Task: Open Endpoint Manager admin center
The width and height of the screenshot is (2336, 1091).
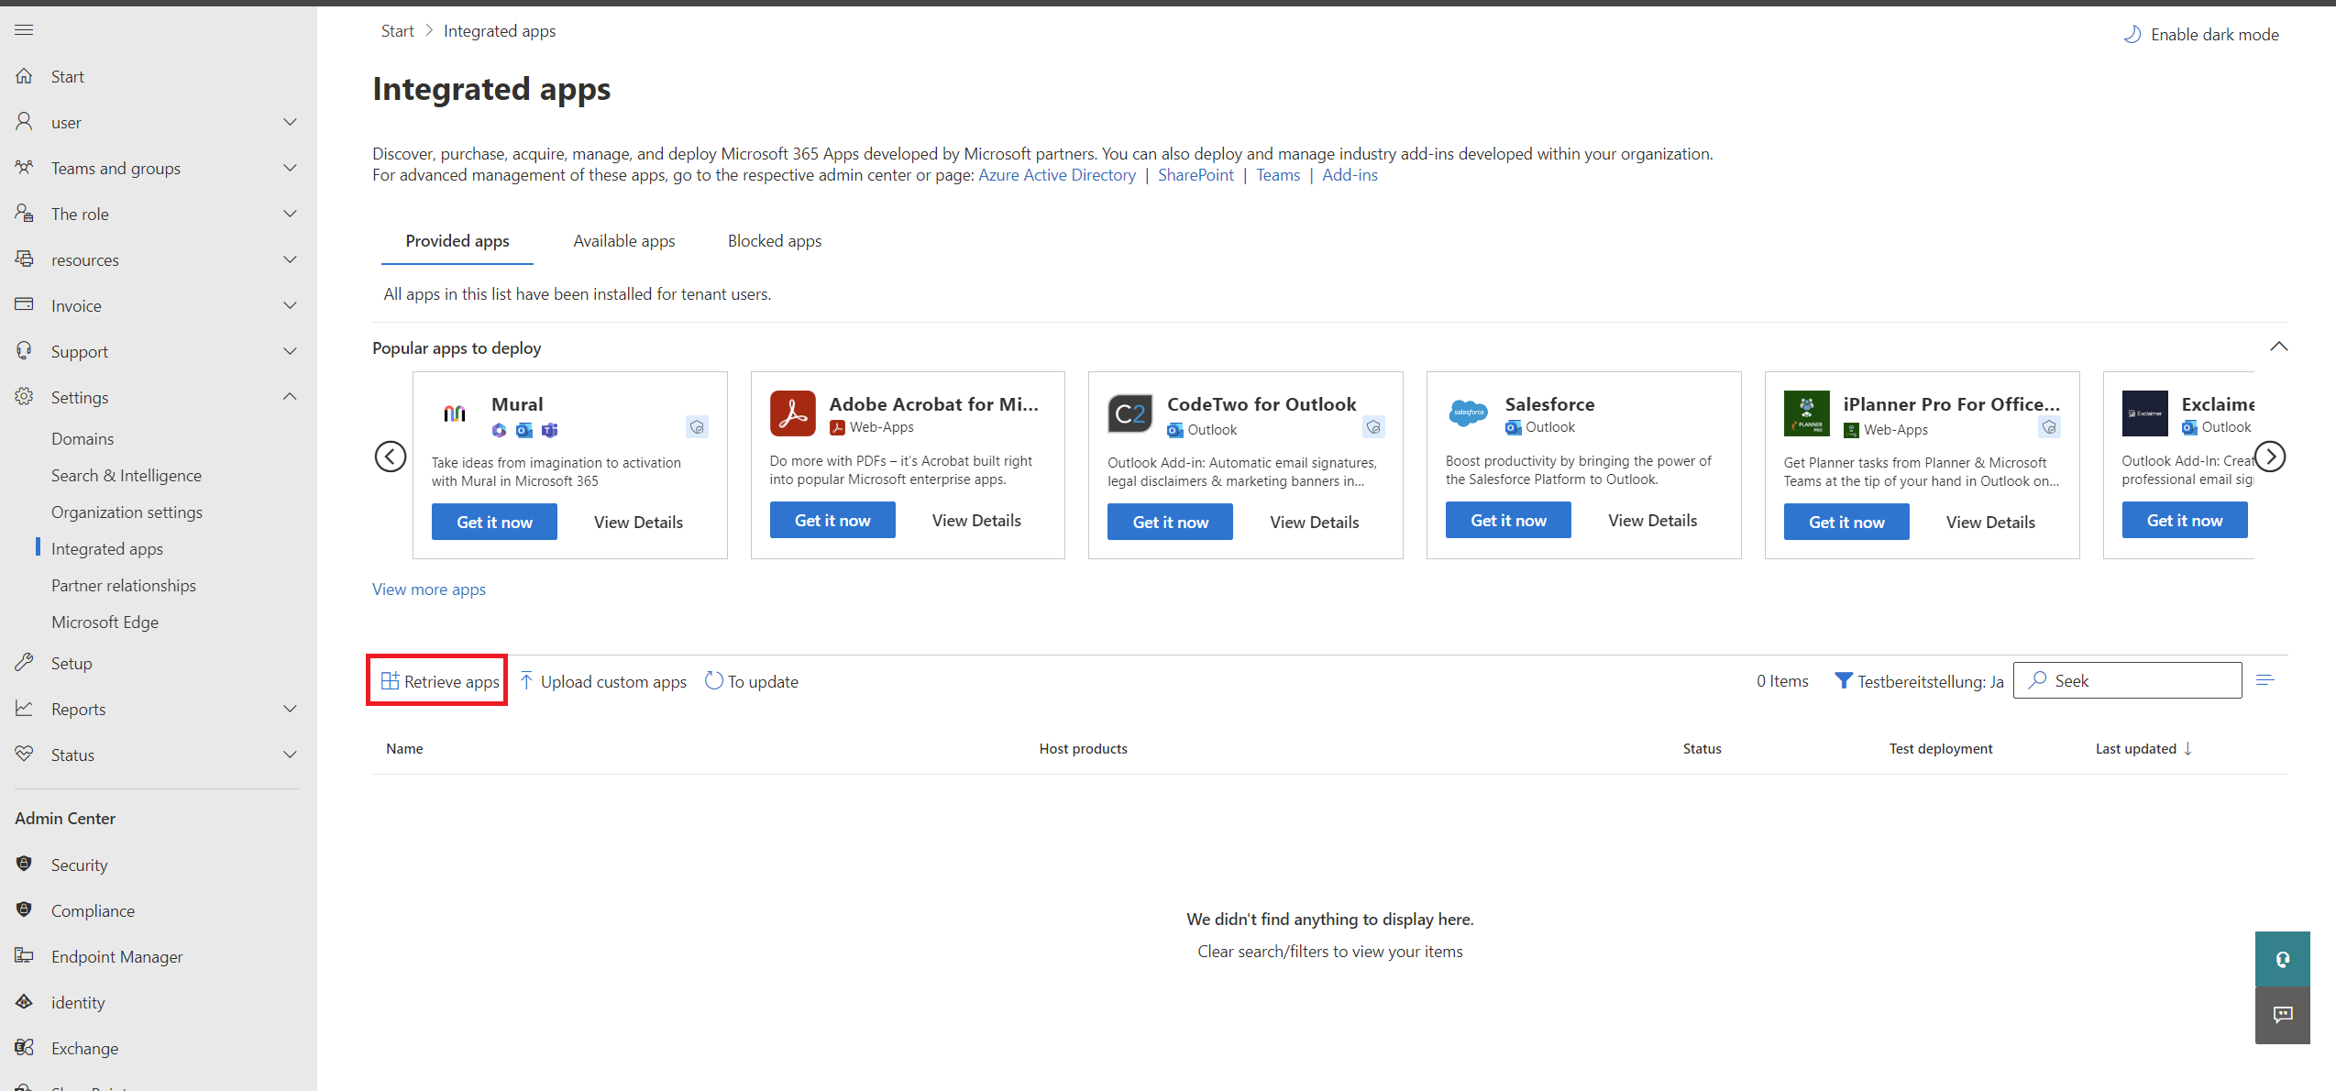Action: (116, 956)
